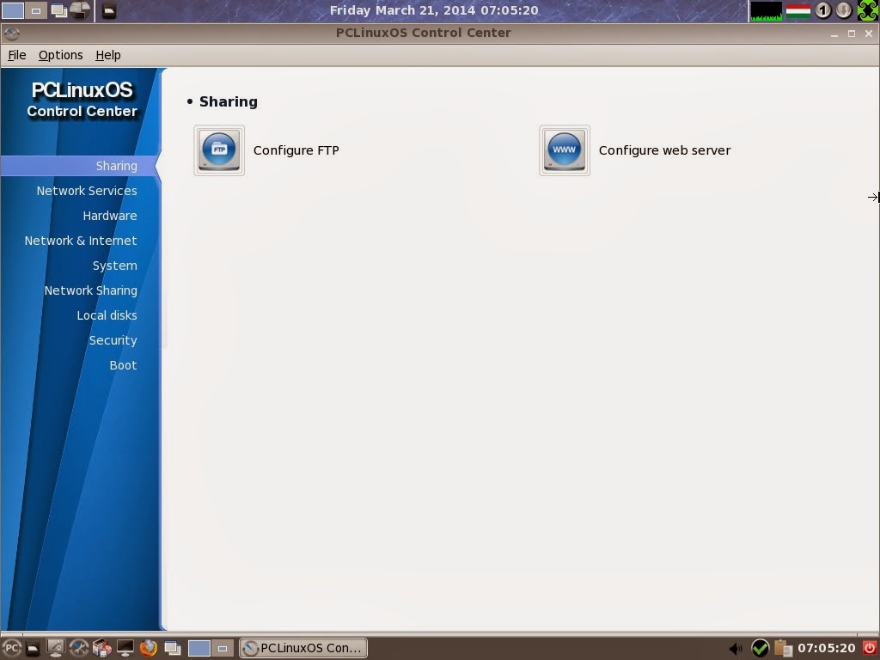Open the File menu
This screenshot has height=660, width=880.
(x=17, y=55)
